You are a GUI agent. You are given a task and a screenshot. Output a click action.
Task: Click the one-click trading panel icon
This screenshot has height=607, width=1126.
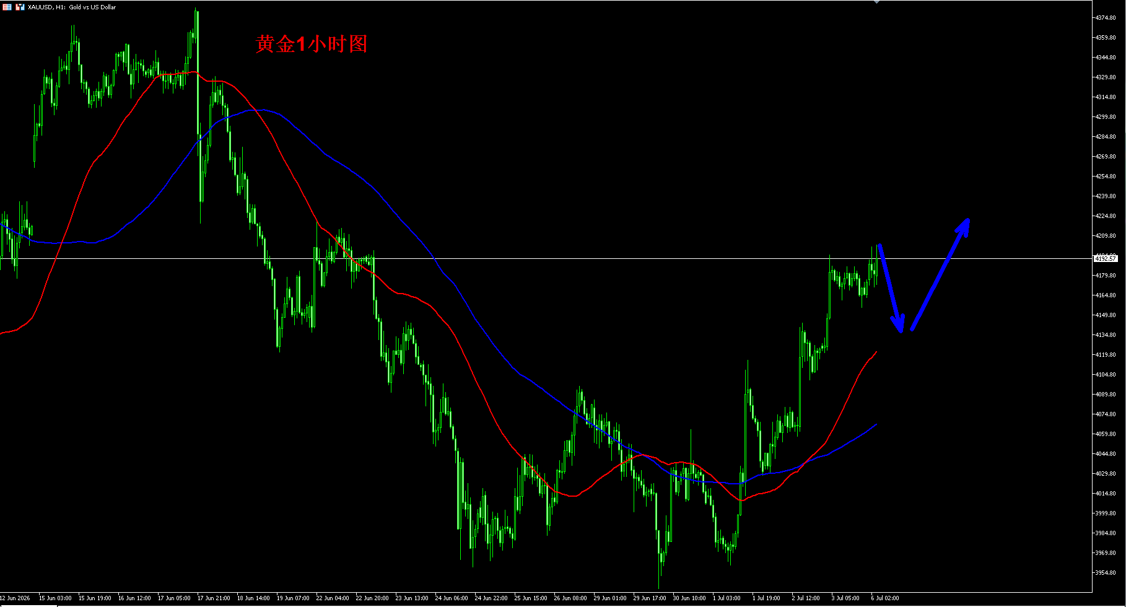point(20,7)
